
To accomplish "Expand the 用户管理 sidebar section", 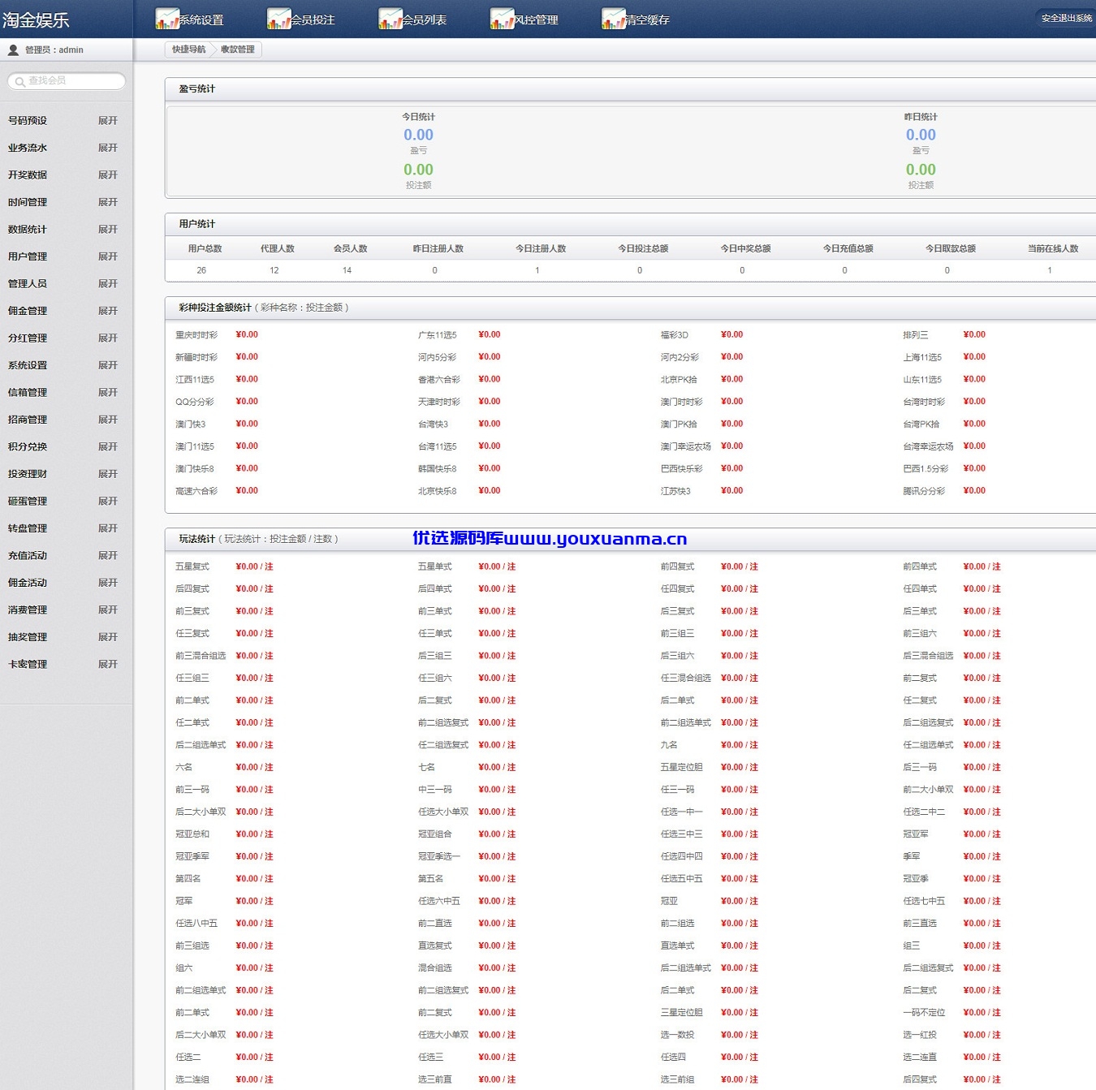I will click(108, 256).
